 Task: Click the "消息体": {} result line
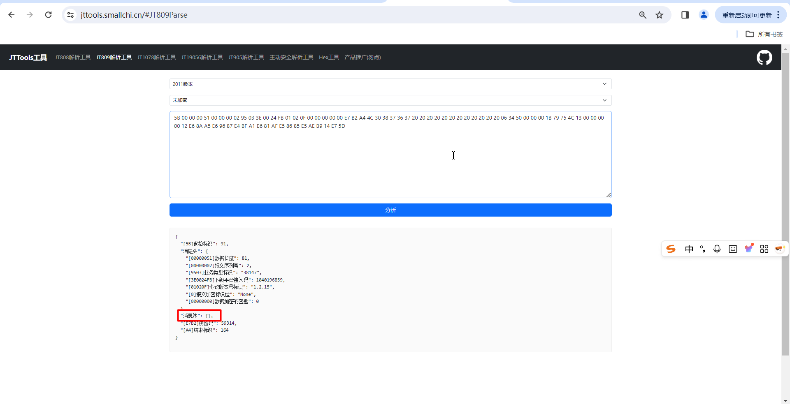click(x=197, y=316)
